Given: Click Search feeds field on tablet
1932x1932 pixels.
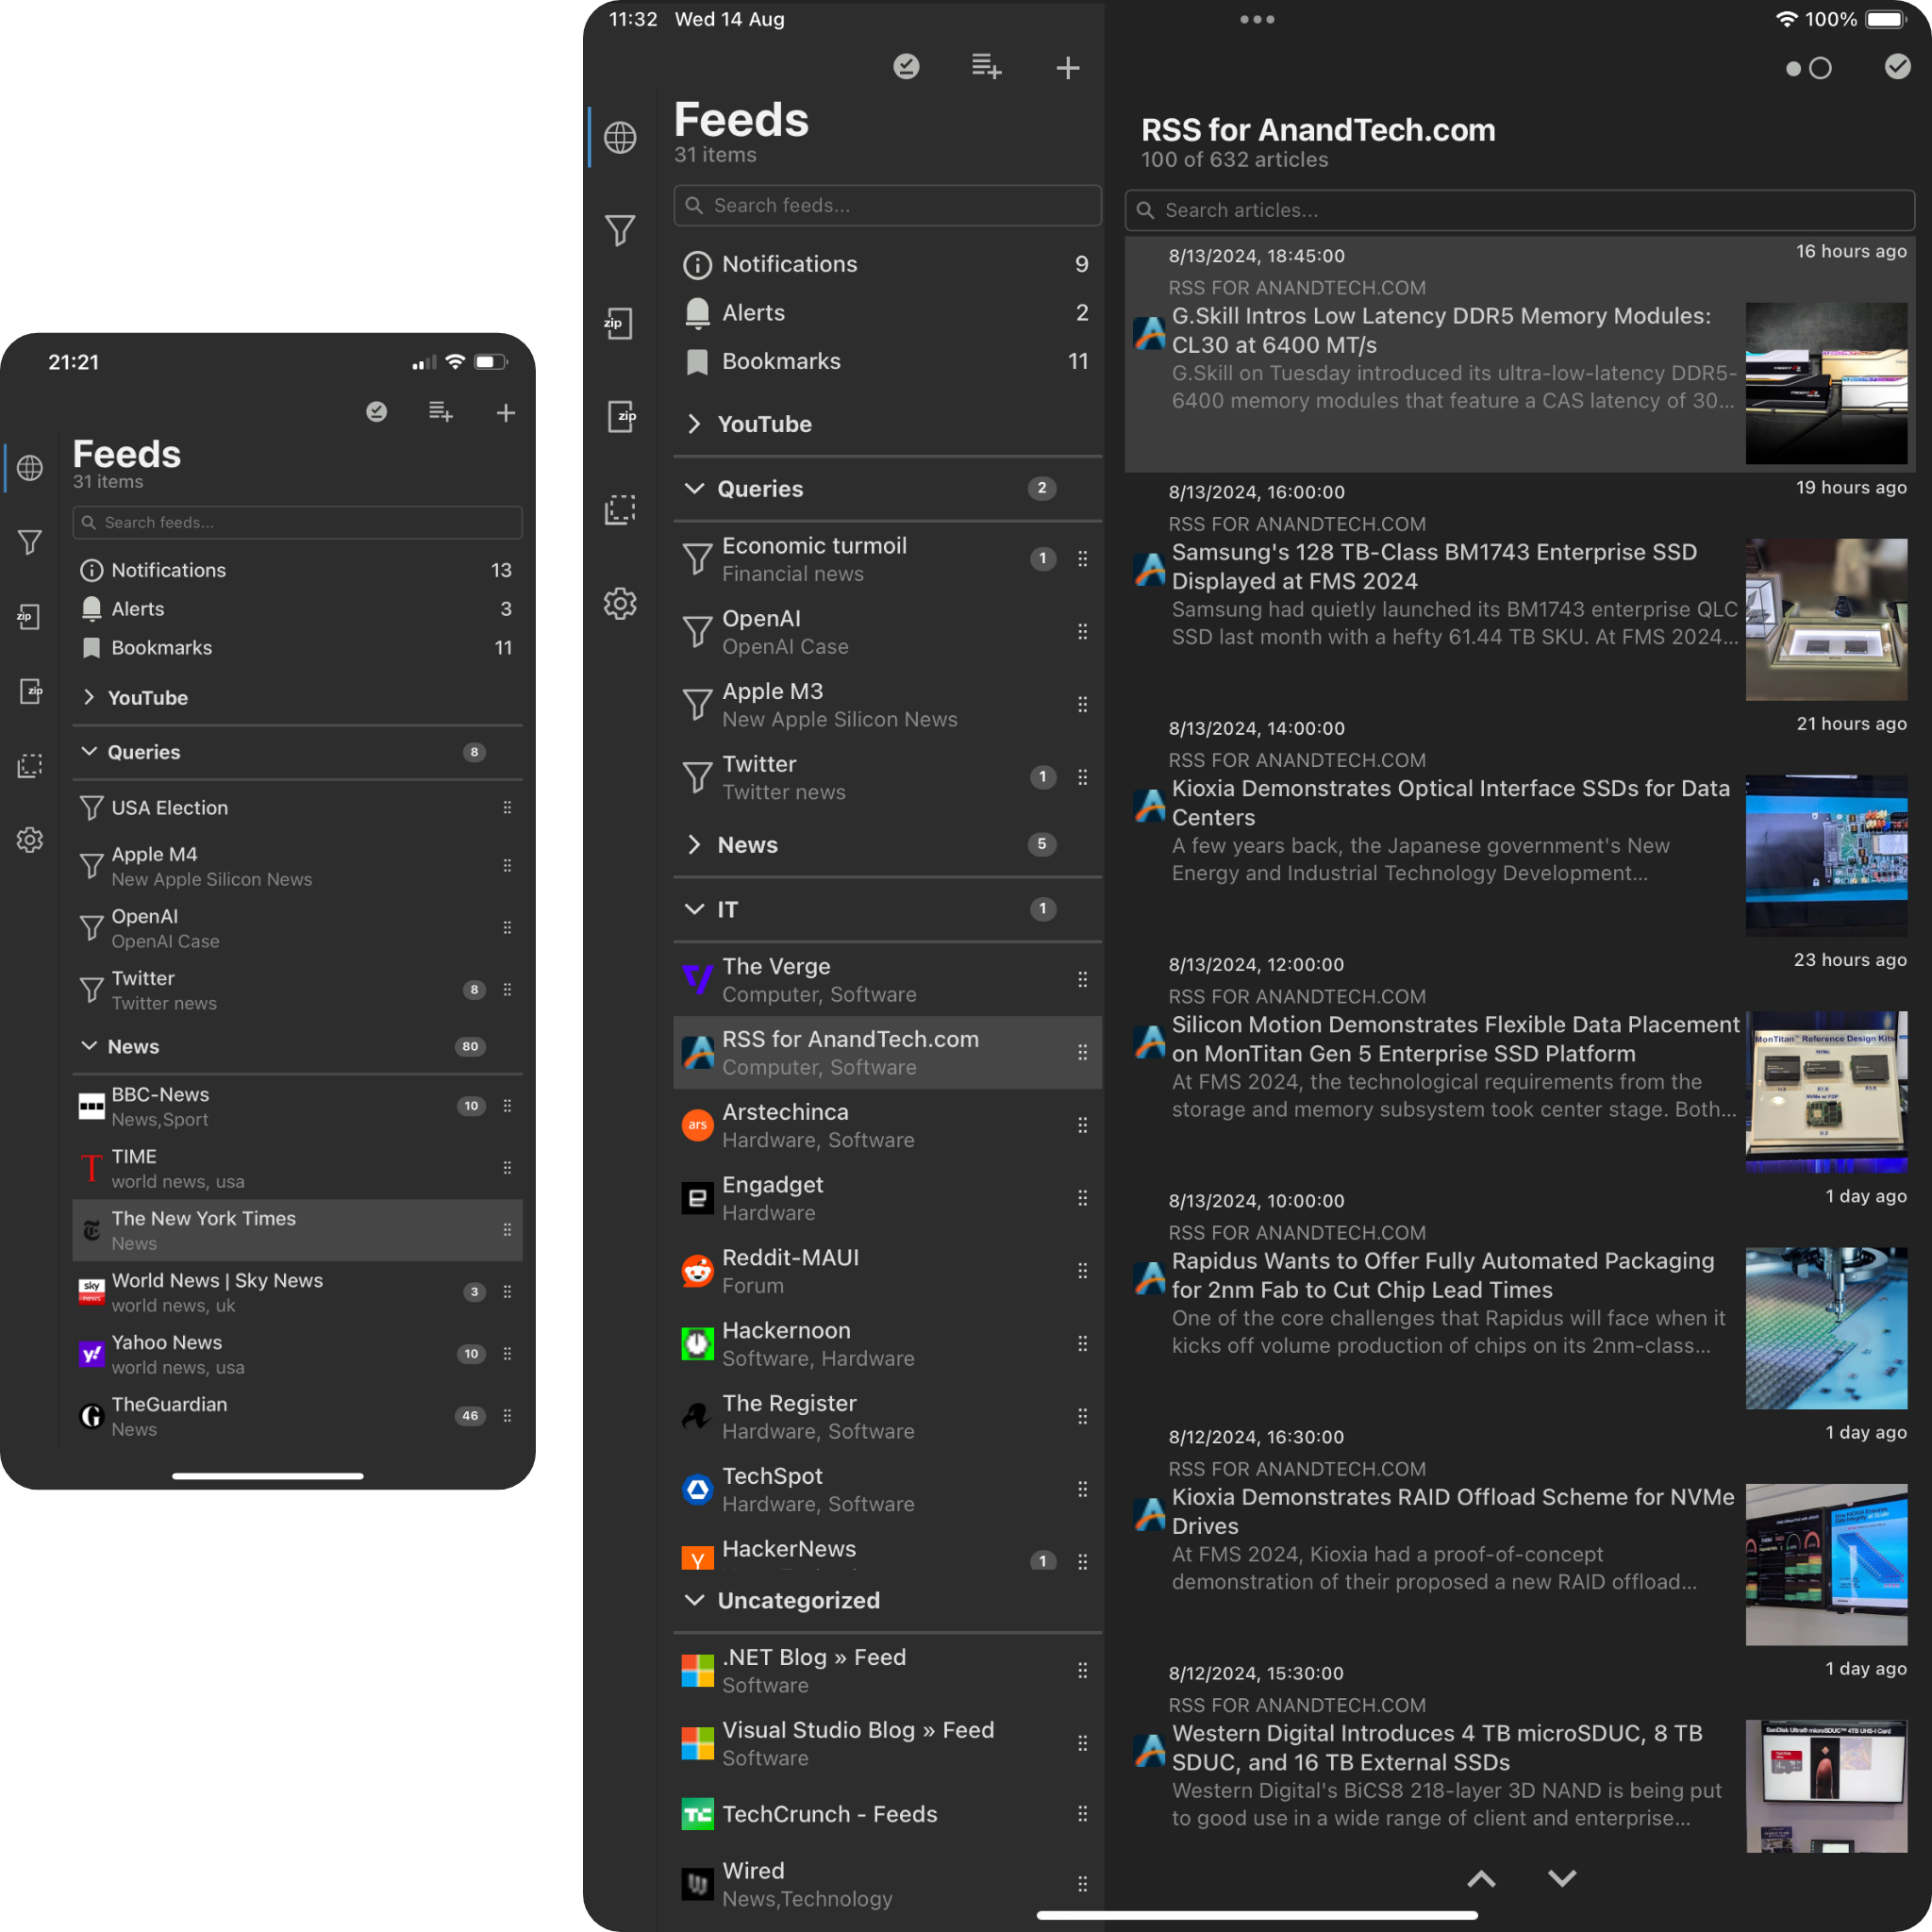Looking at the screenshot, I should click(x=888, y=205).
